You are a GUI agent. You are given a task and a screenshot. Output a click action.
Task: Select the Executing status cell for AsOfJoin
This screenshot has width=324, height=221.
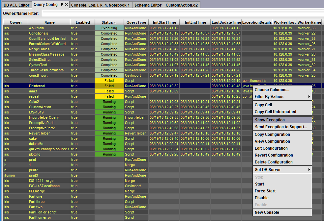point(109,28)
